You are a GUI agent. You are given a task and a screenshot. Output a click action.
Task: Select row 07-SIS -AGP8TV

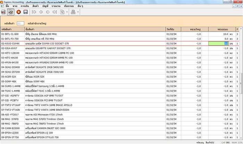[x=120, y=96]
